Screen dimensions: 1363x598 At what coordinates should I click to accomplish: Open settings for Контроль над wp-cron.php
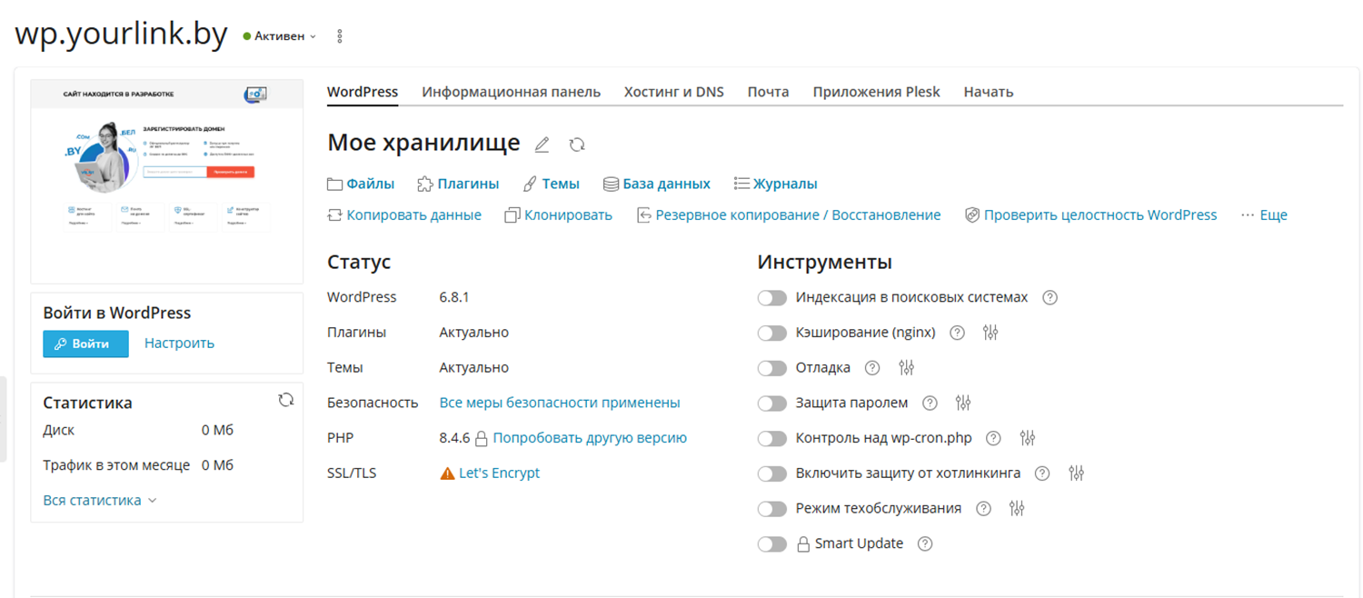click(1028, 438)
